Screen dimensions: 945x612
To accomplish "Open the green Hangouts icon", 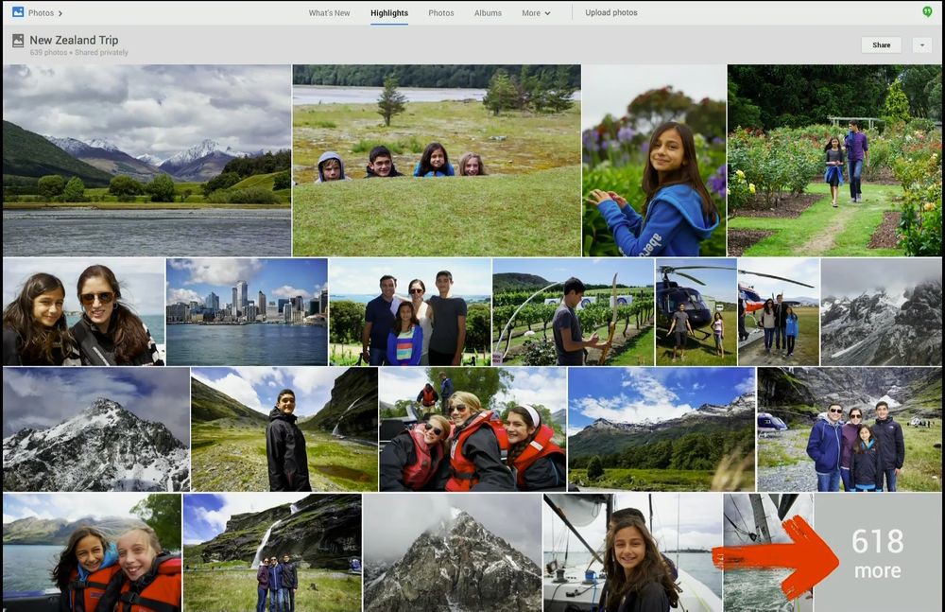I will coord(927,12).
